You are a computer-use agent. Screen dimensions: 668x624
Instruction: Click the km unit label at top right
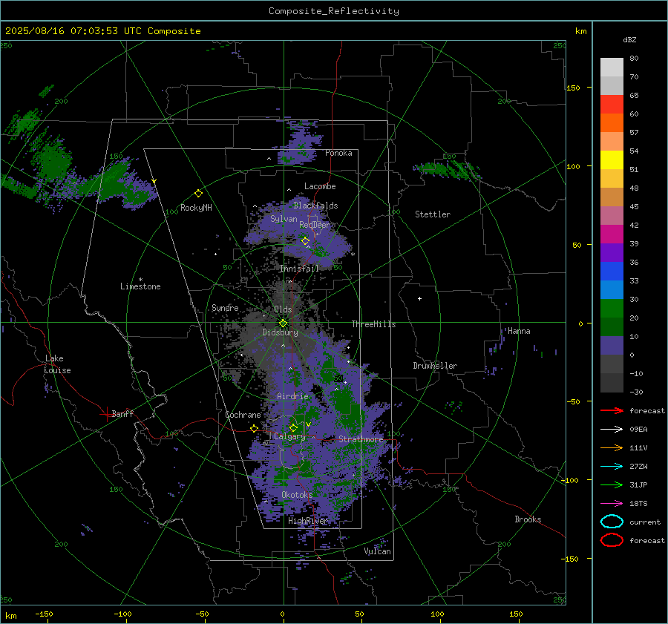point(581,31)
